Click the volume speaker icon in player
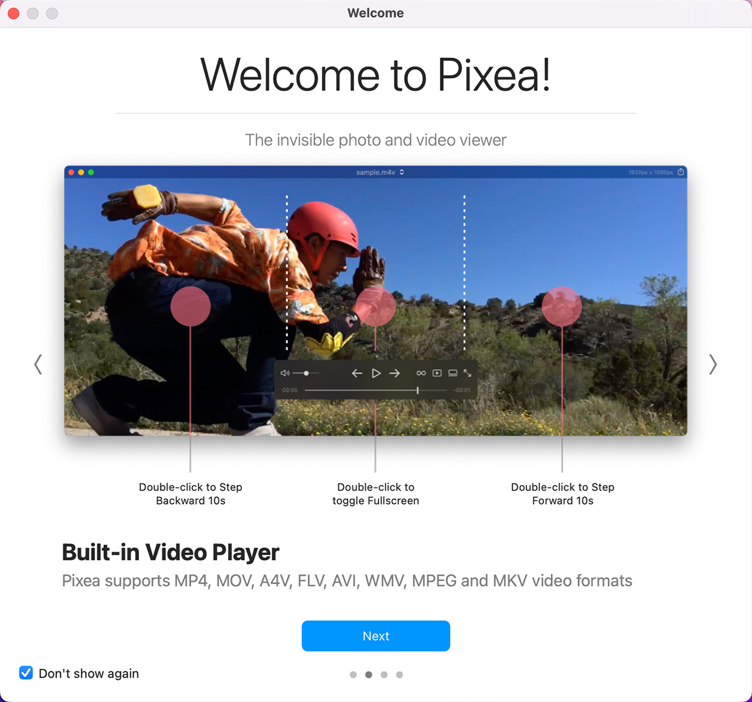This screenshot has height=702, width=752. [285, 373]
